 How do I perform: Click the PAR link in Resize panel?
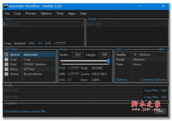pos(62,80)
